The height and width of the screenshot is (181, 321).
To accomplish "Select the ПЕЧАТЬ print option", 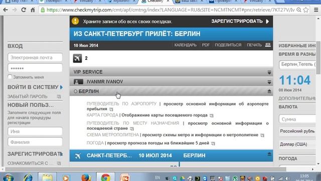I will [254, 45].
